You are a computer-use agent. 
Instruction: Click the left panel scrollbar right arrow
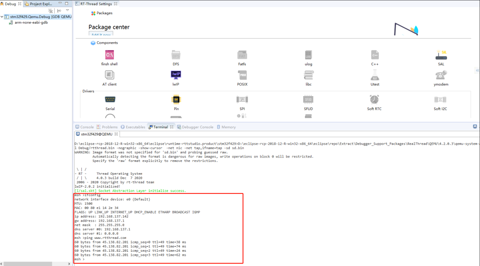pyautogui.click(x=69, y=264)
